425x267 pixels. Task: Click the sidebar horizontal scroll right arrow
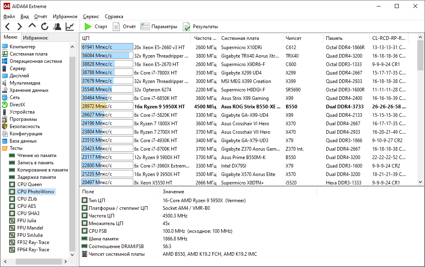[x=65, y=262]
